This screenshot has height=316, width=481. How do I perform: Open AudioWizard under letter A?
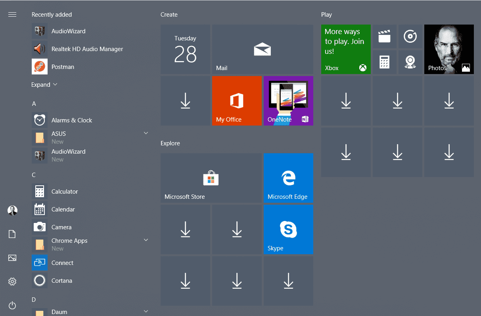pos(90,156)
